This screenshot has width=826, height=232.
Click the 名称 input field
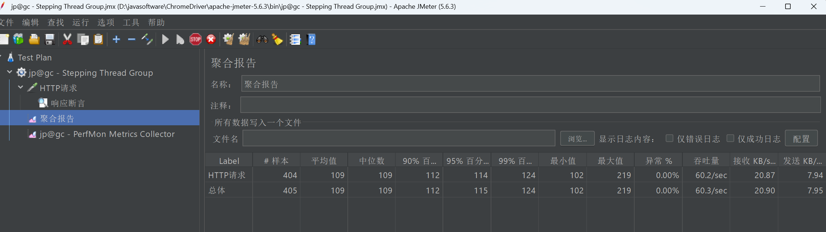point(530,84)
